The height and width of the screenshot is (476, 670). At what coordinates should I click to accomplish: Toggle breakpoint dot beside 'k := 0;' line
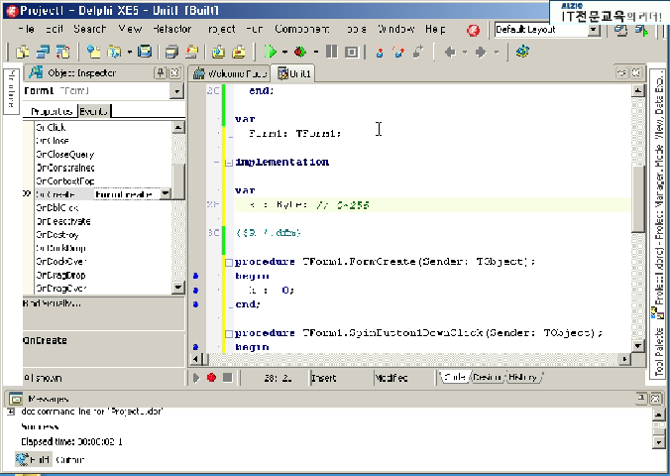pos(195,290)
